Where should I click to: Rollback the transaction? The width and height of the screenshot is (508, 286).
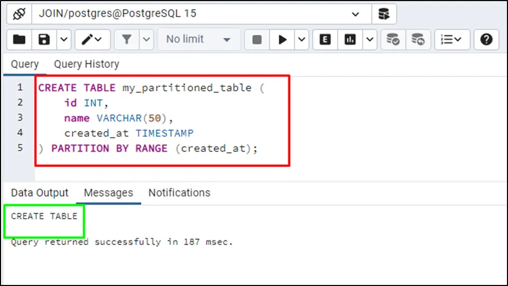(x=418, y=39)
